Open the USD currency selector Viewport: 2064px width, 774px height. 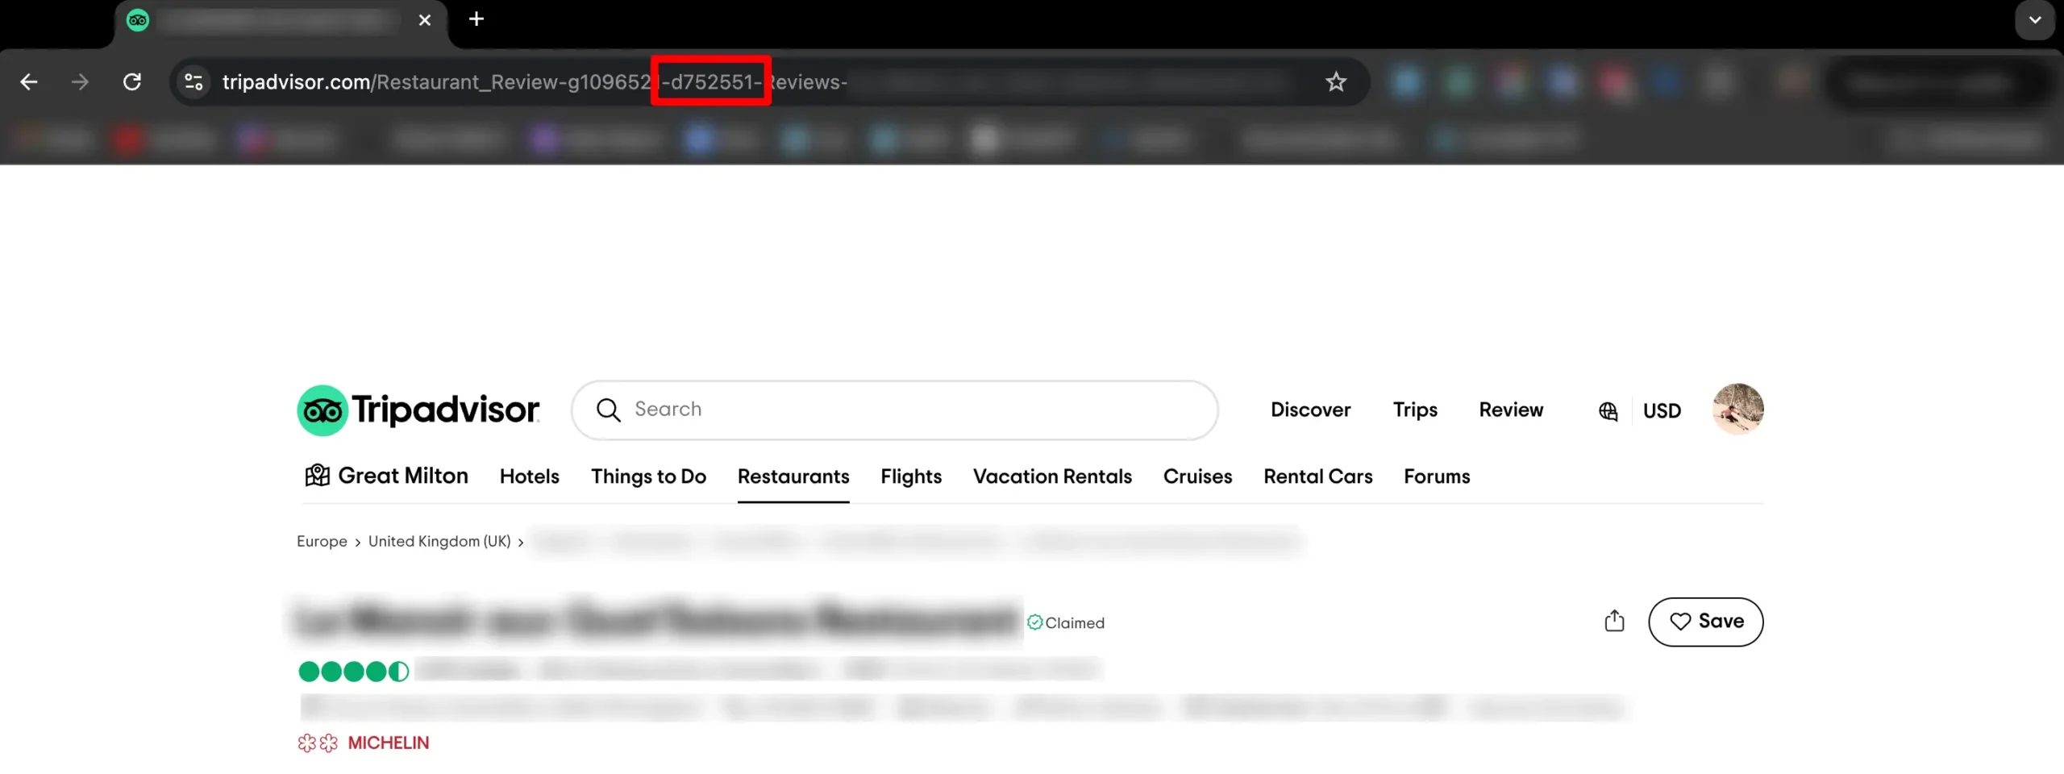pos(1662,410)
